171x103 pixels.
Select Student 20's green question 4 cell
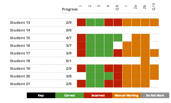(x=109, y=76)
